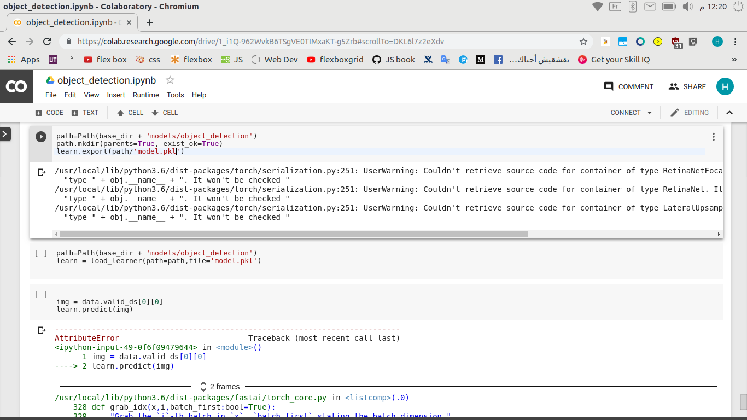Click the page vertical scrollbar thumb
747x420 pixels.
click(744, 402)
